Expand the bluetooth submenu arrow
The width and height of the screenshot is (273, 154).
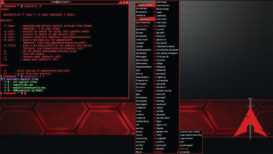(154, 36)
